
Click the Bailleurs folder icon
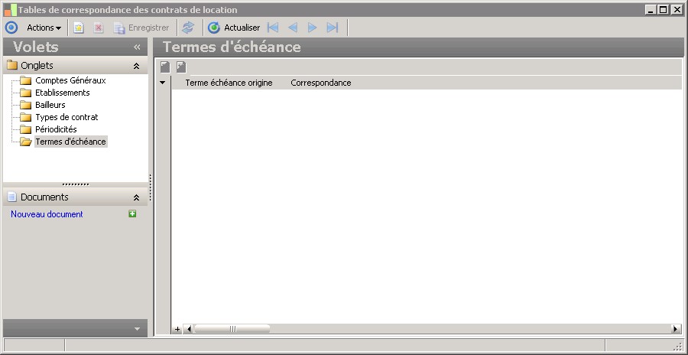(26, 105)
